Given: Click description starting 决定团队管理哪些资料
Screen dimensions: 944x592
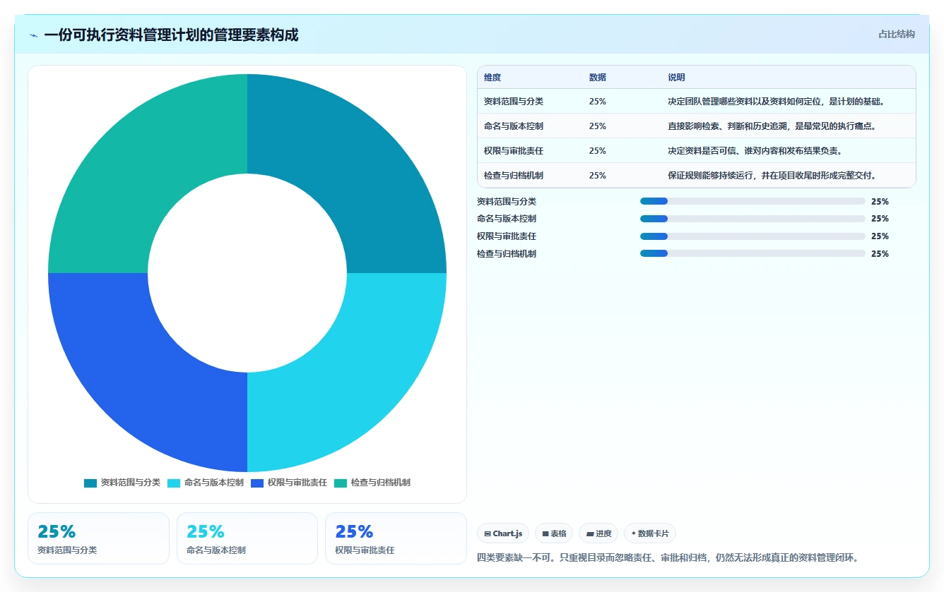Looking at the screenshot, I should click(x=776, y=102).
